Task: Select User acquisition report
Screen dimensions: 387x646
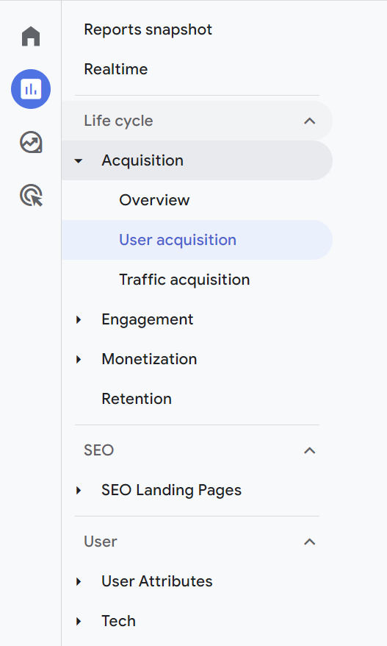Action: tap(197, 240)
